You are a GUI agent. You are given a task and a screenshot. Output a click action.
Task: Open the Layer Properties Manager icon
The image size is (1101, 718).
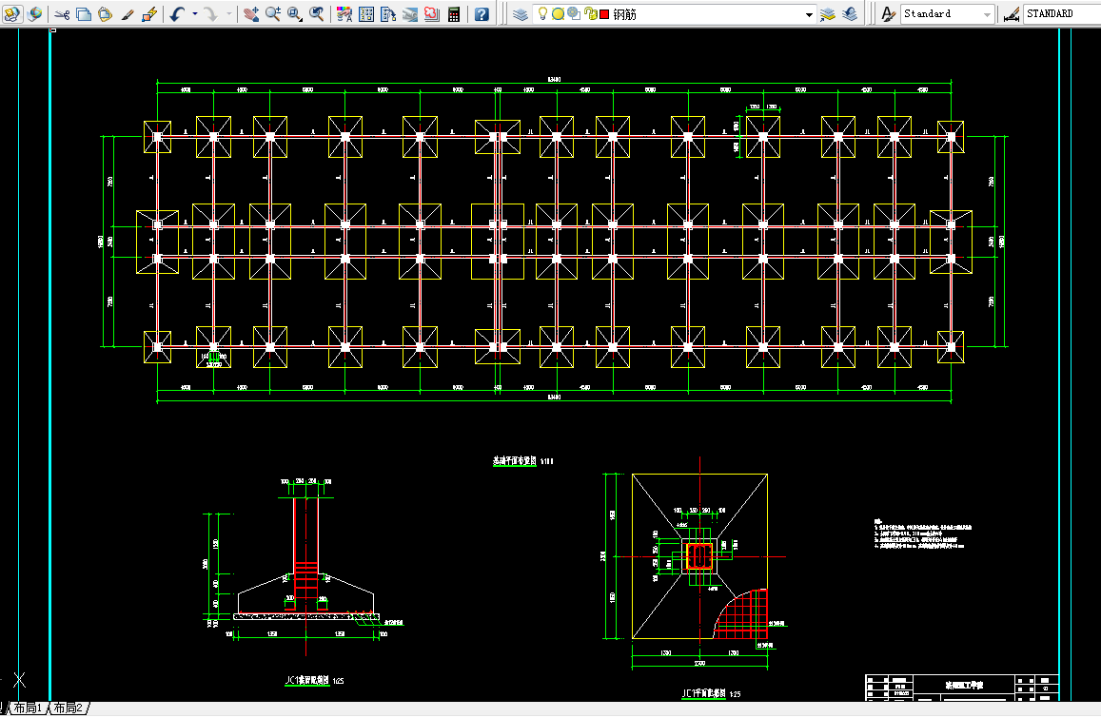coord(521,13)
